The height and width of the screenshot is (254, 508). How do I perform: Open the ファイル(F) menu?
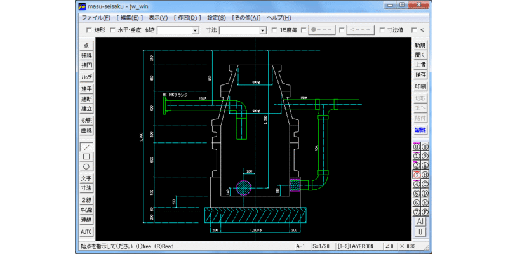click(96, 18)
